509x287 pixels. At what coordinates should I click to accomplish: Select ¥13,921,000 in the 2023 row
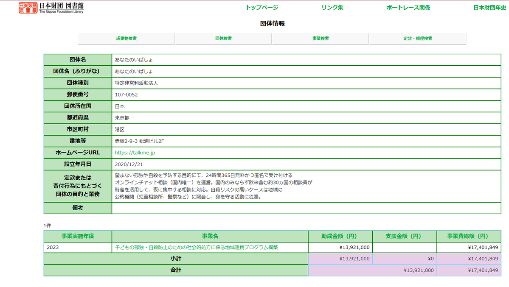pyautogui.click(x=354, y=248)
